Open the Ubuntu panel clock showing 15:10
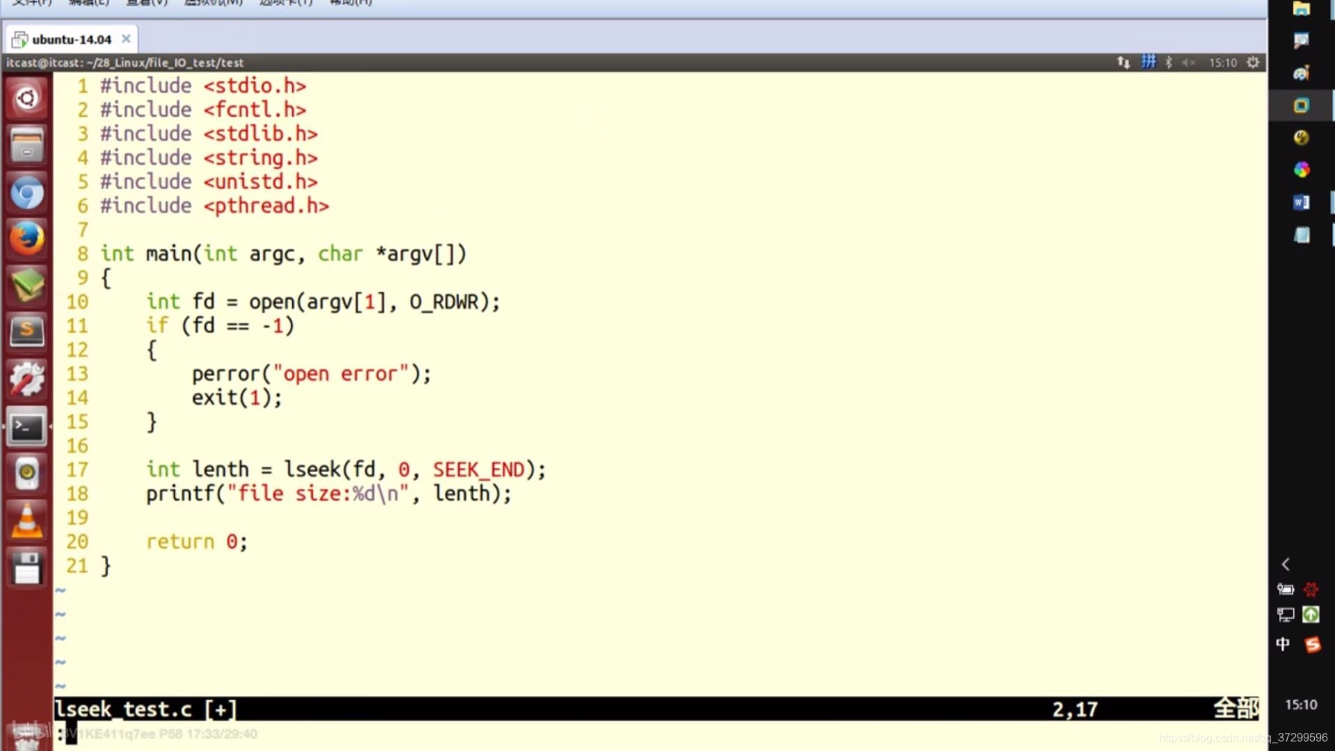 tap(1222, 63)
